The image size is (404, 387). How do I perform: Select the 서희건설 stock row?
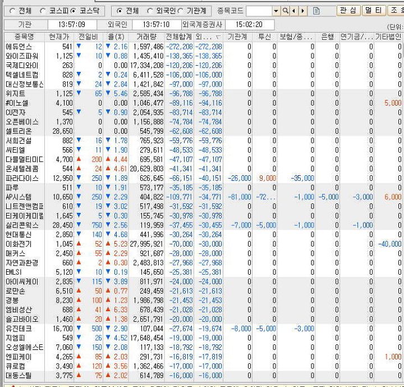(204, 140)
